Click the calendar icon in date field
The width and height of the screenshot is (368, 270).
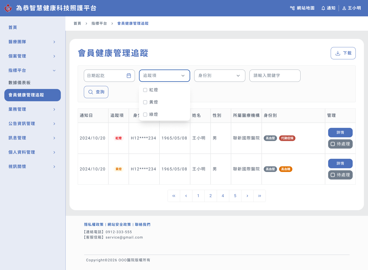point(129,76)
